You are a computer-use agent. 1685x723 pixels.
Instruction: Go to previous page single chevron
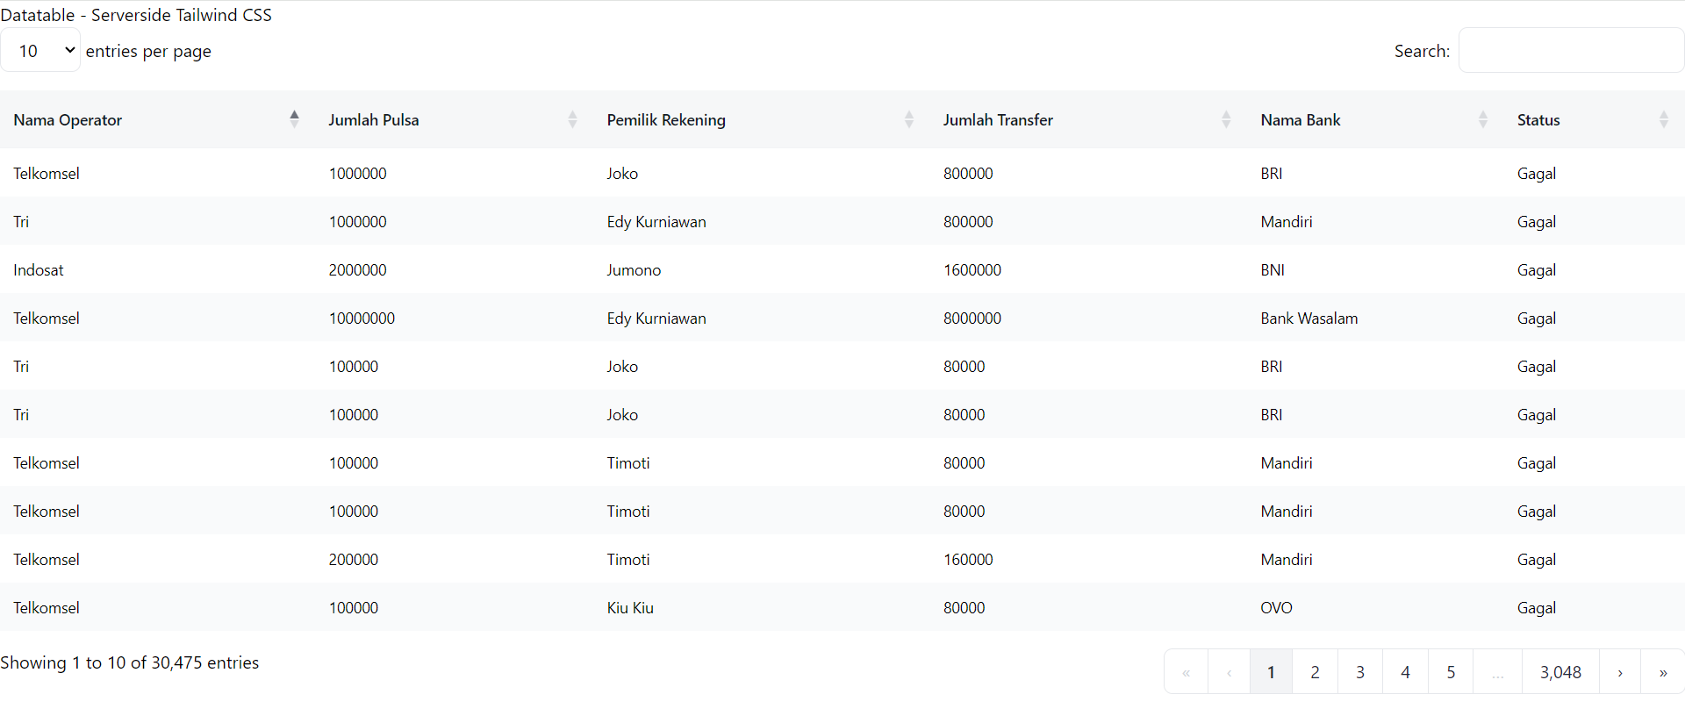(1229, 672)
